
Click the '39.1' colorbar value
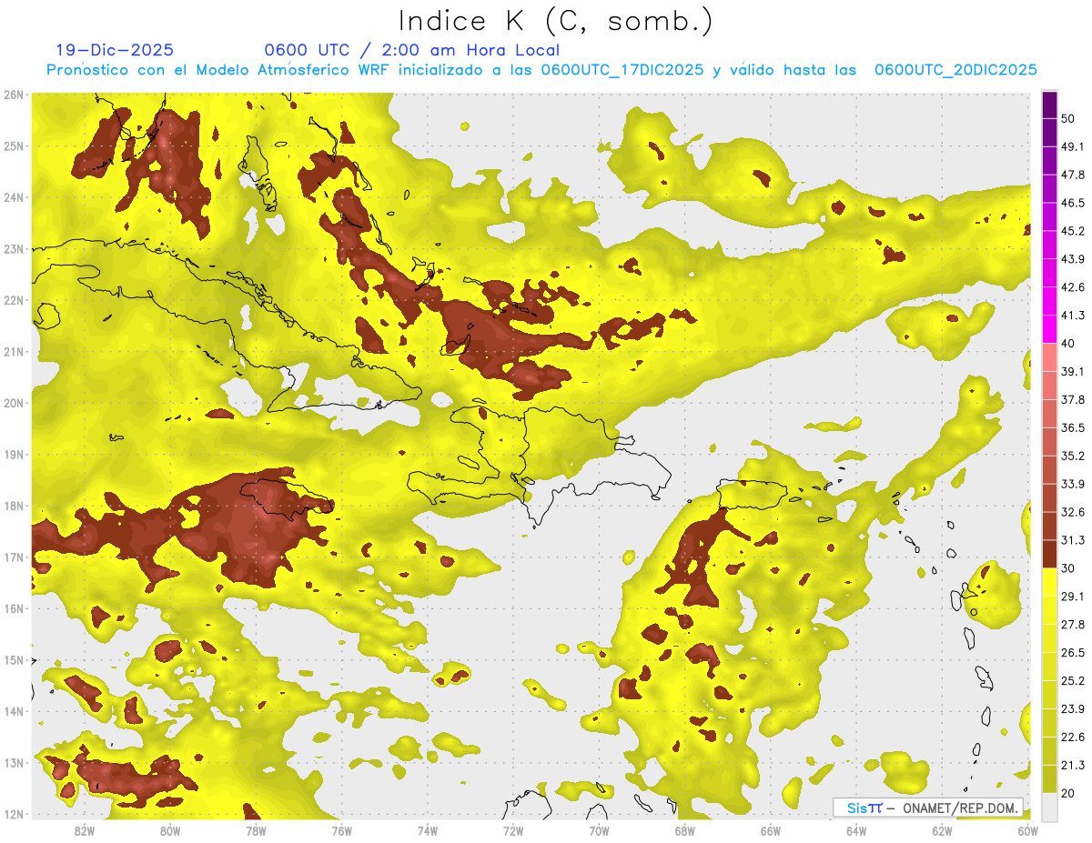(1072, 371)
